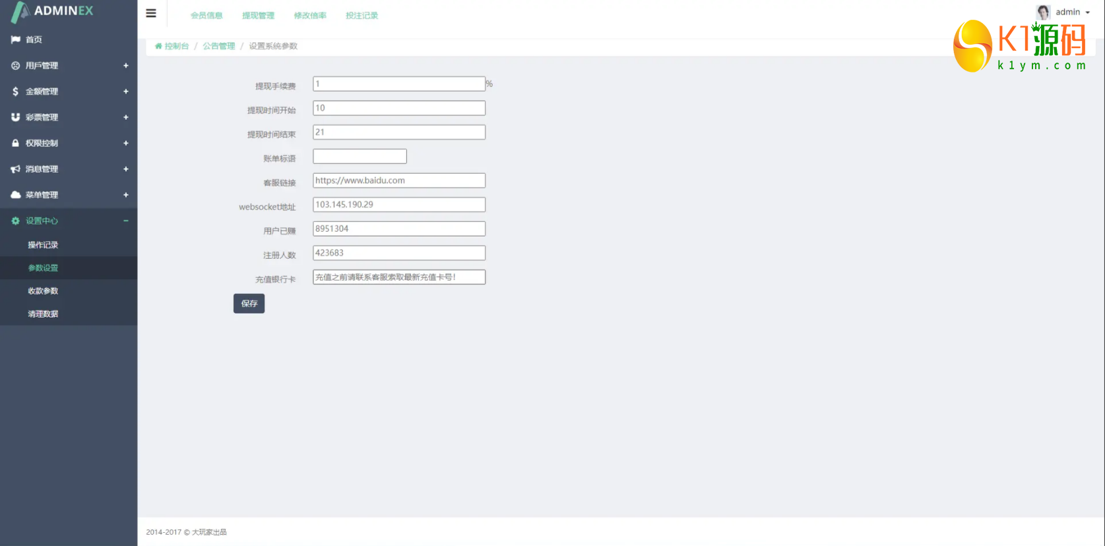This screenshot has width=1105, height=546.
Task: Click the cloud icon for 菜单管理
Action: [16, 195]
